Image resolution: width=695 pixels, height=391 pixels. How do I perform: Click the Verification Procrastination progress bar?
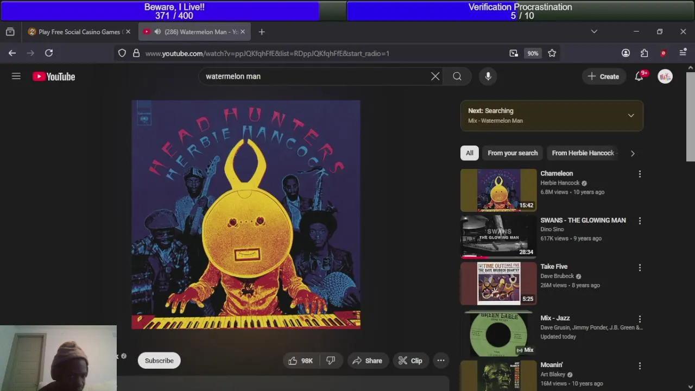click(x=520, y=11)
